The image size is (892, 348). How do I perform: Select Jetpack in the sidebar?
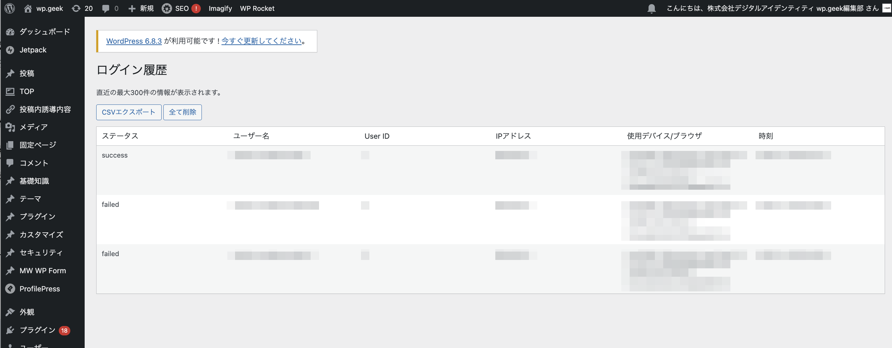(x=33, y=50)
